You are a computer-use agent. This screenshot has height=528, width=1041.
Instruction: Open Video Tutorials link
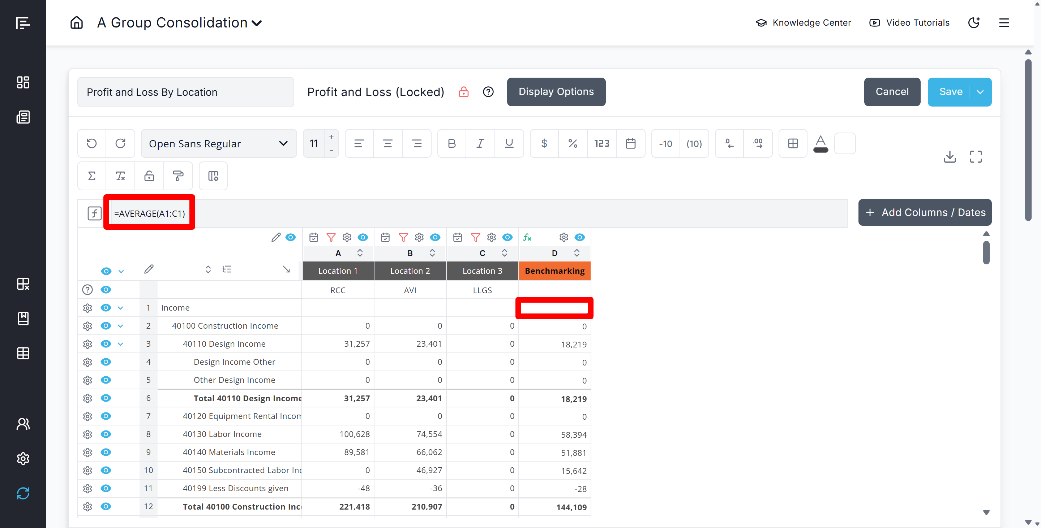point(909,23)
